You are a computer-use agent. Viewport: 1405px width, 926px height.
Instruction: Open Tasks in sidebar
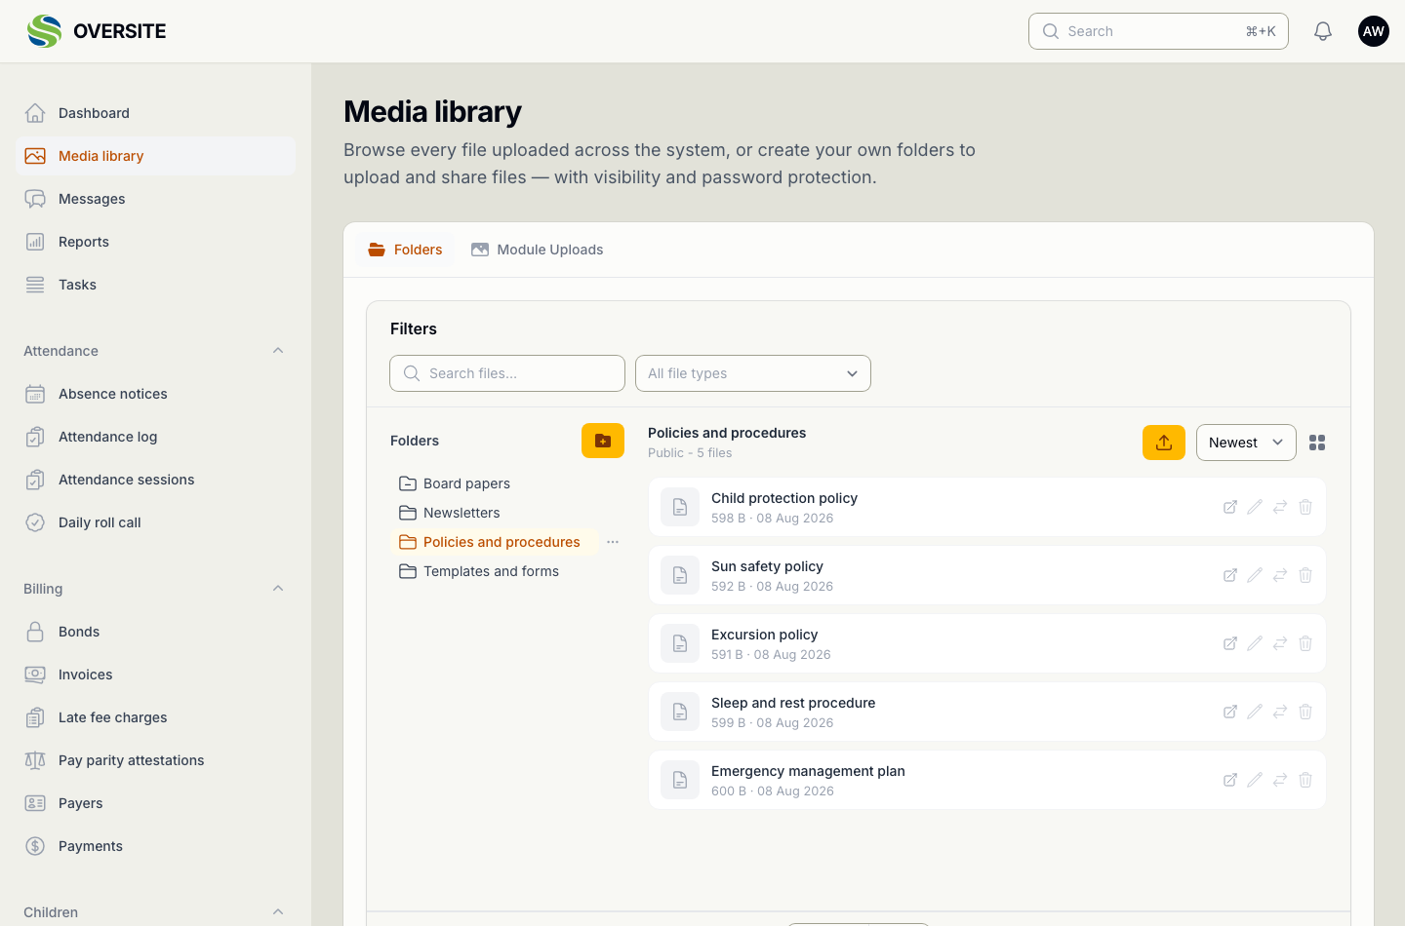pyautogui.click(x=156, y=285)
